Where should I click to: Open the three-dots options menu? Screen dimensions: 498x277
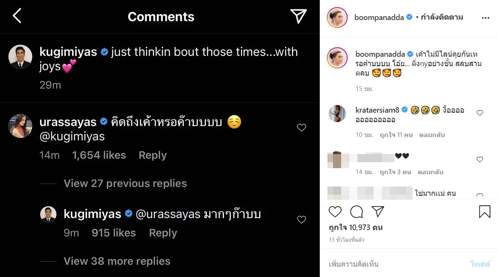click(485, 18)
